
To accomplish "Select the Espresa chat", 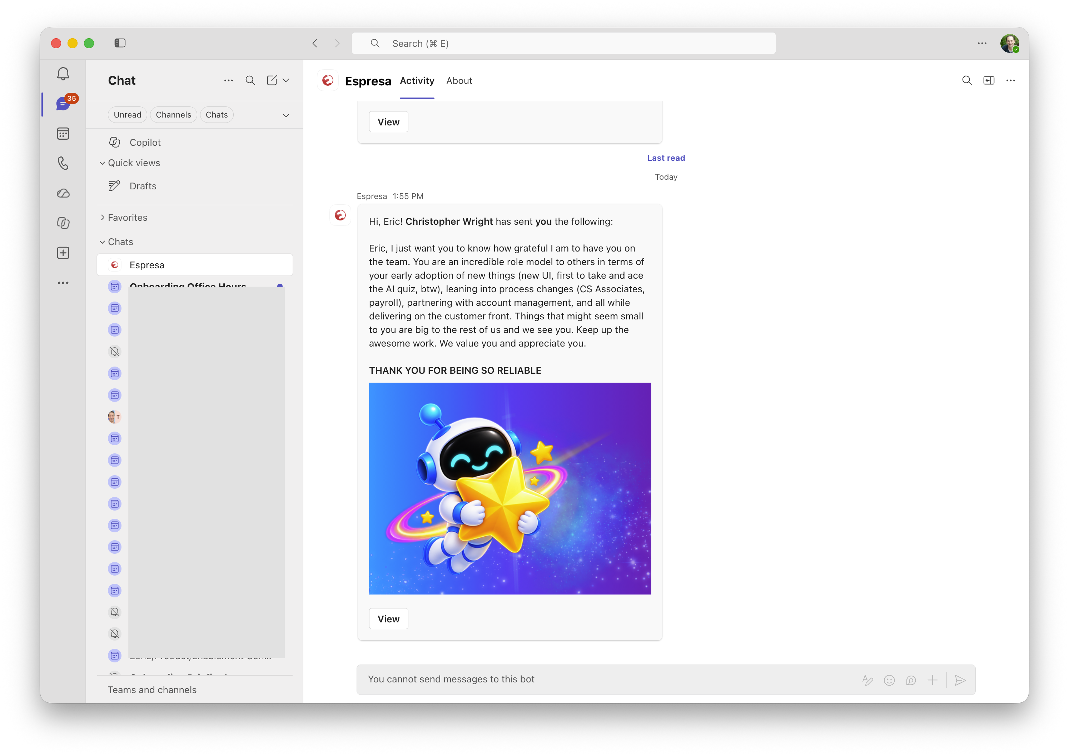I will pyautogui.click(x=195, y=265).
